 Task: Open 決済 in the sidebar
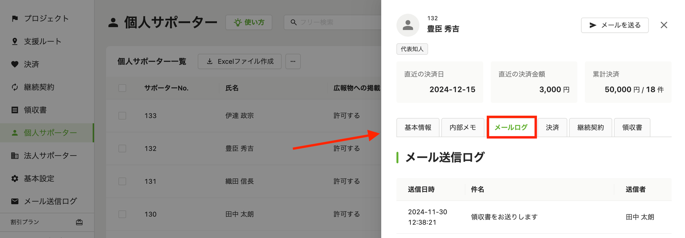(x=46, y=64)
